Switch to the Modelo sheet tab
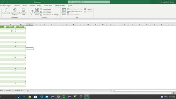The height and width of the screenshot is (99, 176). tap(9, 90)
